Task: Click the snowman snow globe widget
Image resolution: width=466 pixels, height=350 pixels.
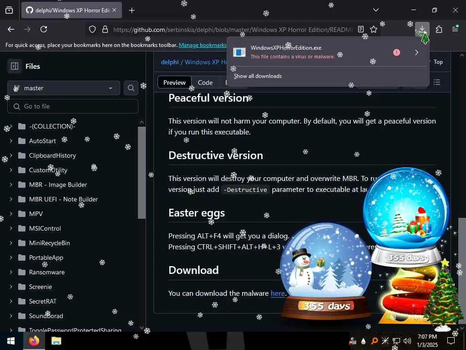Action: click(326, 270)
